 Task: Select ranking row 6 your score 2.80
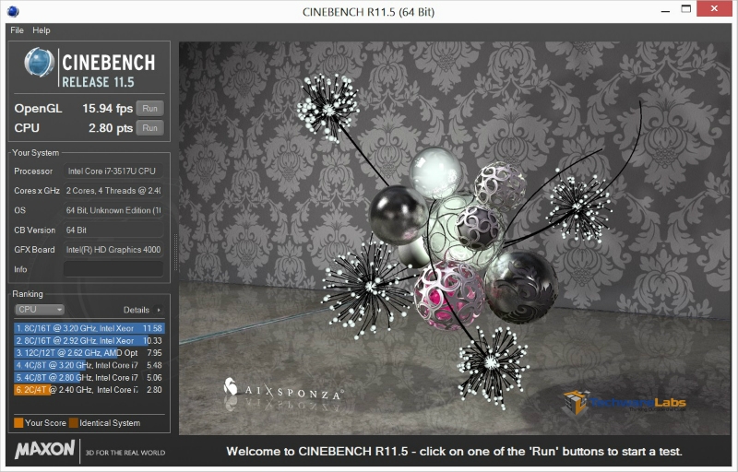tap(89, 390)
